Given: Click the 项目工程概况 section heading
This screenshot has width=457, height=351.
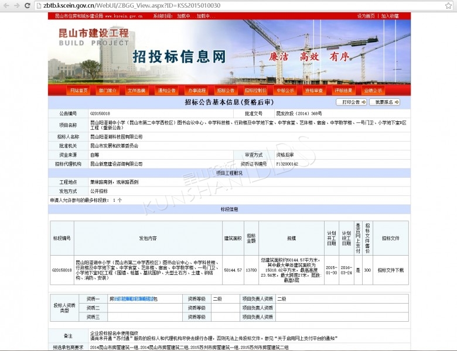Looking at the screenshot, I should pyautogui.click(x=229, y=173).
